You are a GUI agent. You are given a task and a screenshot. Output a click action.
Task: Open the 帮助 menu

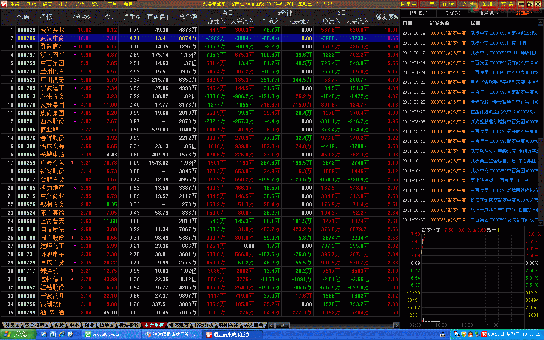coord(129,4)
